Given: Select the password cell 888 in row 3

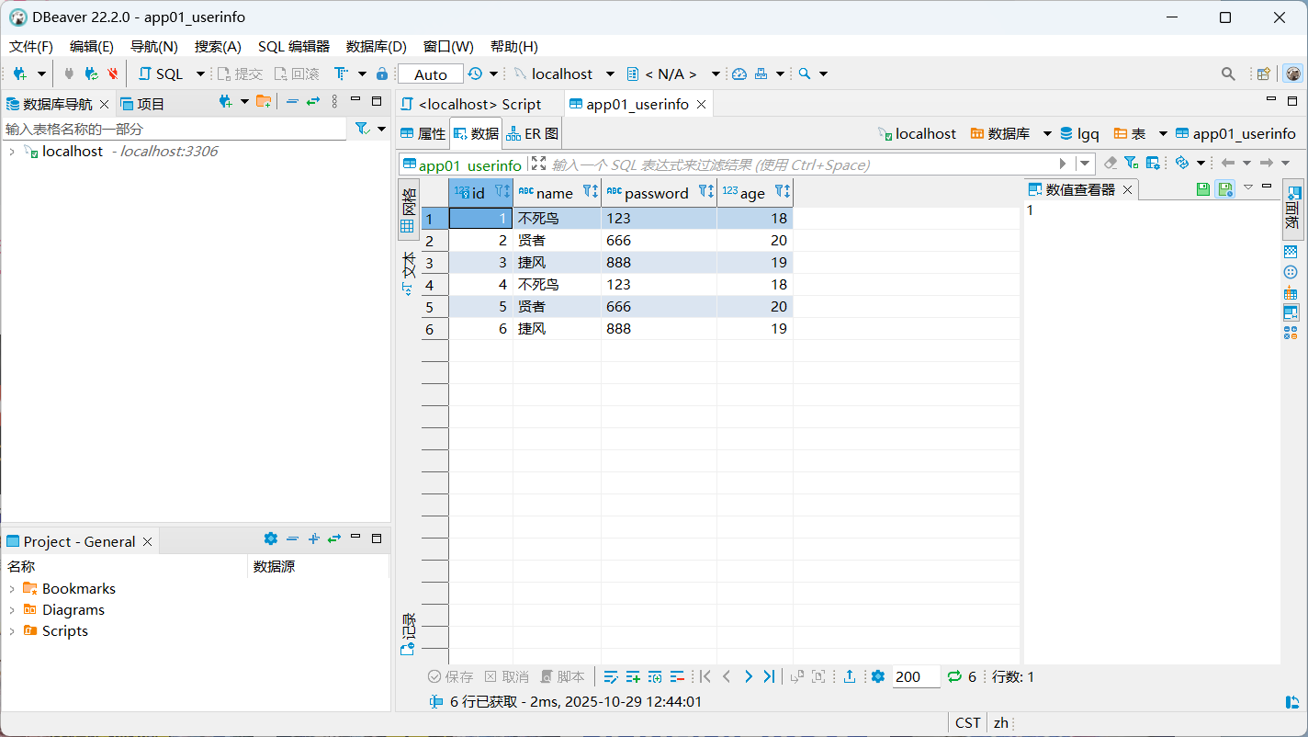Looking at the screenshot, I should 659,263.
